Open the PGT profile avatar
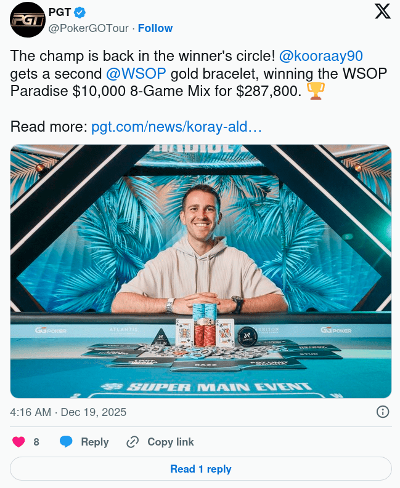 [x=27, y=19]
